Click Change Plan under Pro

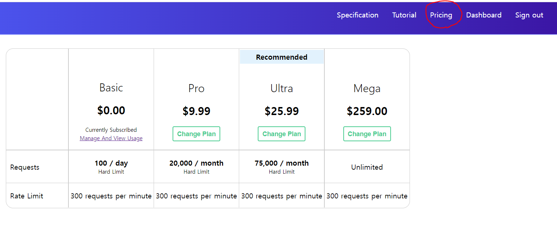click(x=197, y=134)
